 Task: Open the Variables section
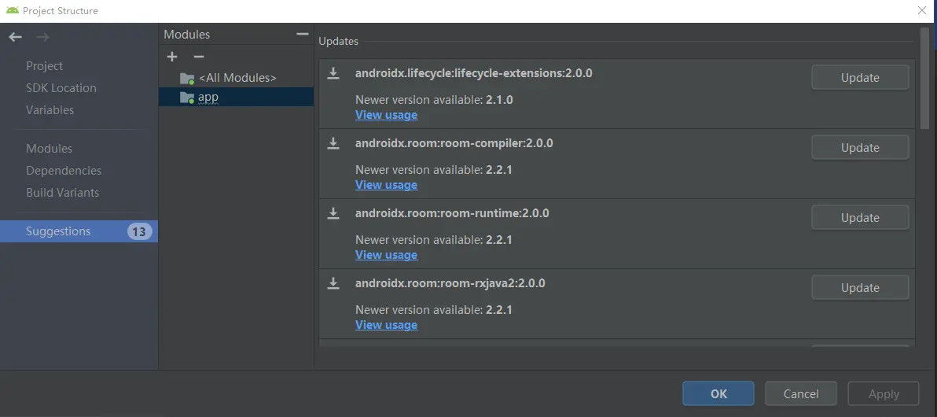50,110
